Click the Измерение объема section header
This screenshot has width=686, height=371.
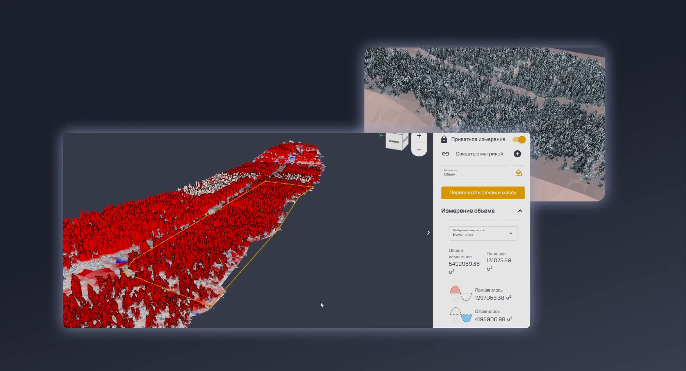[467, 211]
